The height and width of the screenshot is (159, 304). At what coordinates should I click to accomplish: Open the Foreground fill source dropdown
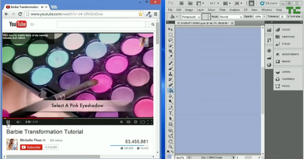(x=191, y=17)
